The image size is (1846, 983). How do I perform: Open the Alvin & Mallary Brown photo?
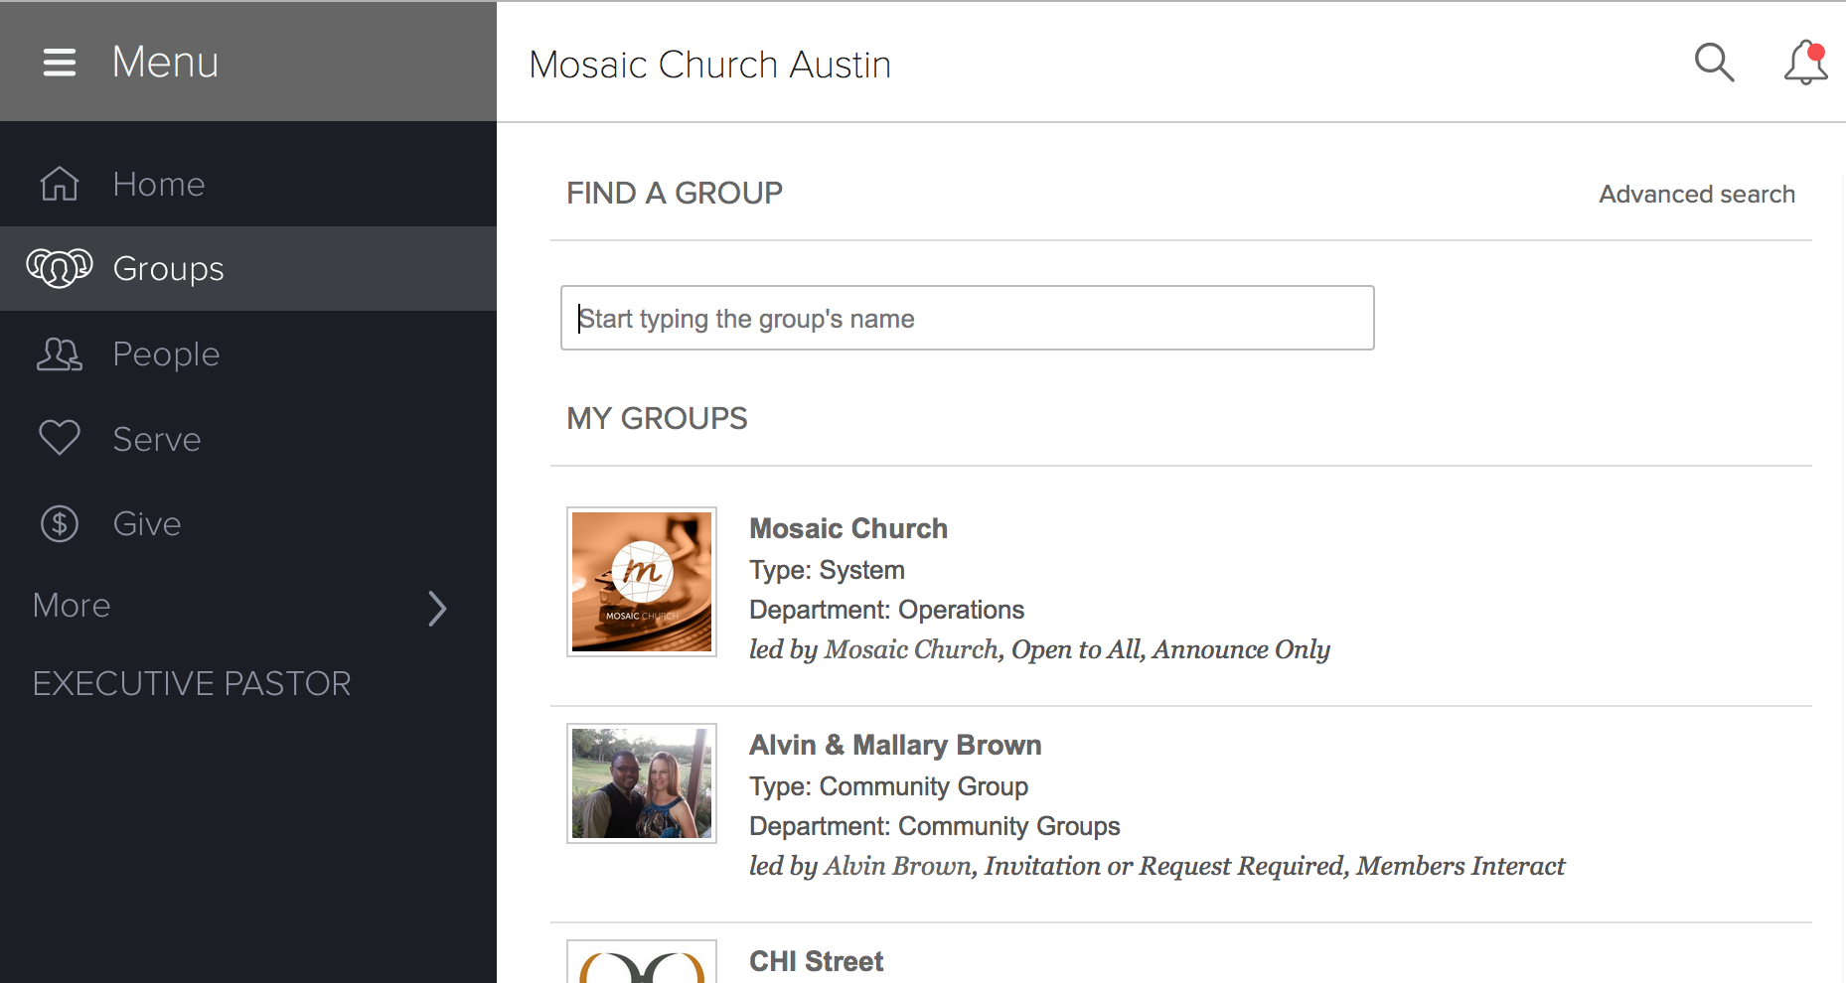(x=641, y=782)
